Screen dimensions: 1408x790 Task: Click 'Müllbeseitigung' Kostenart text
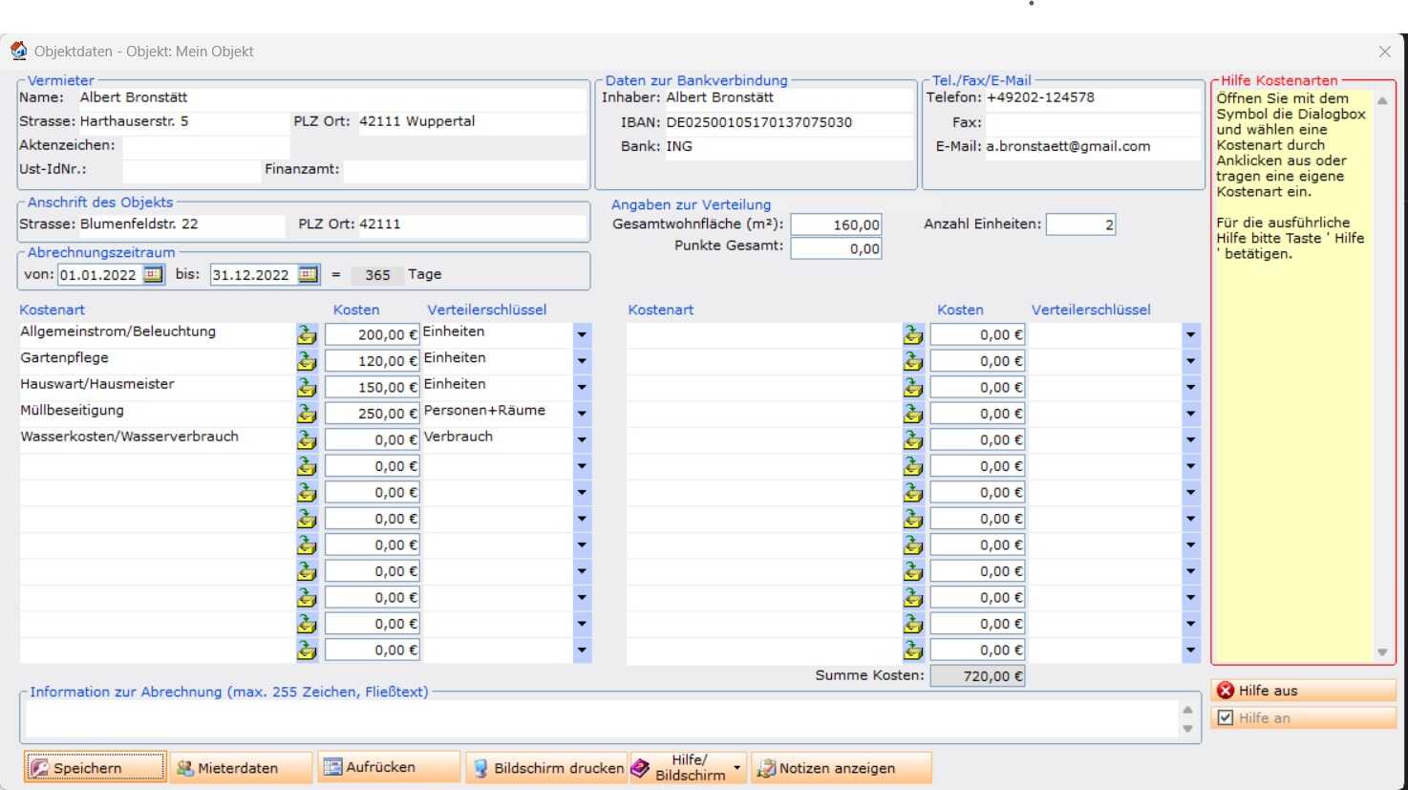[72, 411]
